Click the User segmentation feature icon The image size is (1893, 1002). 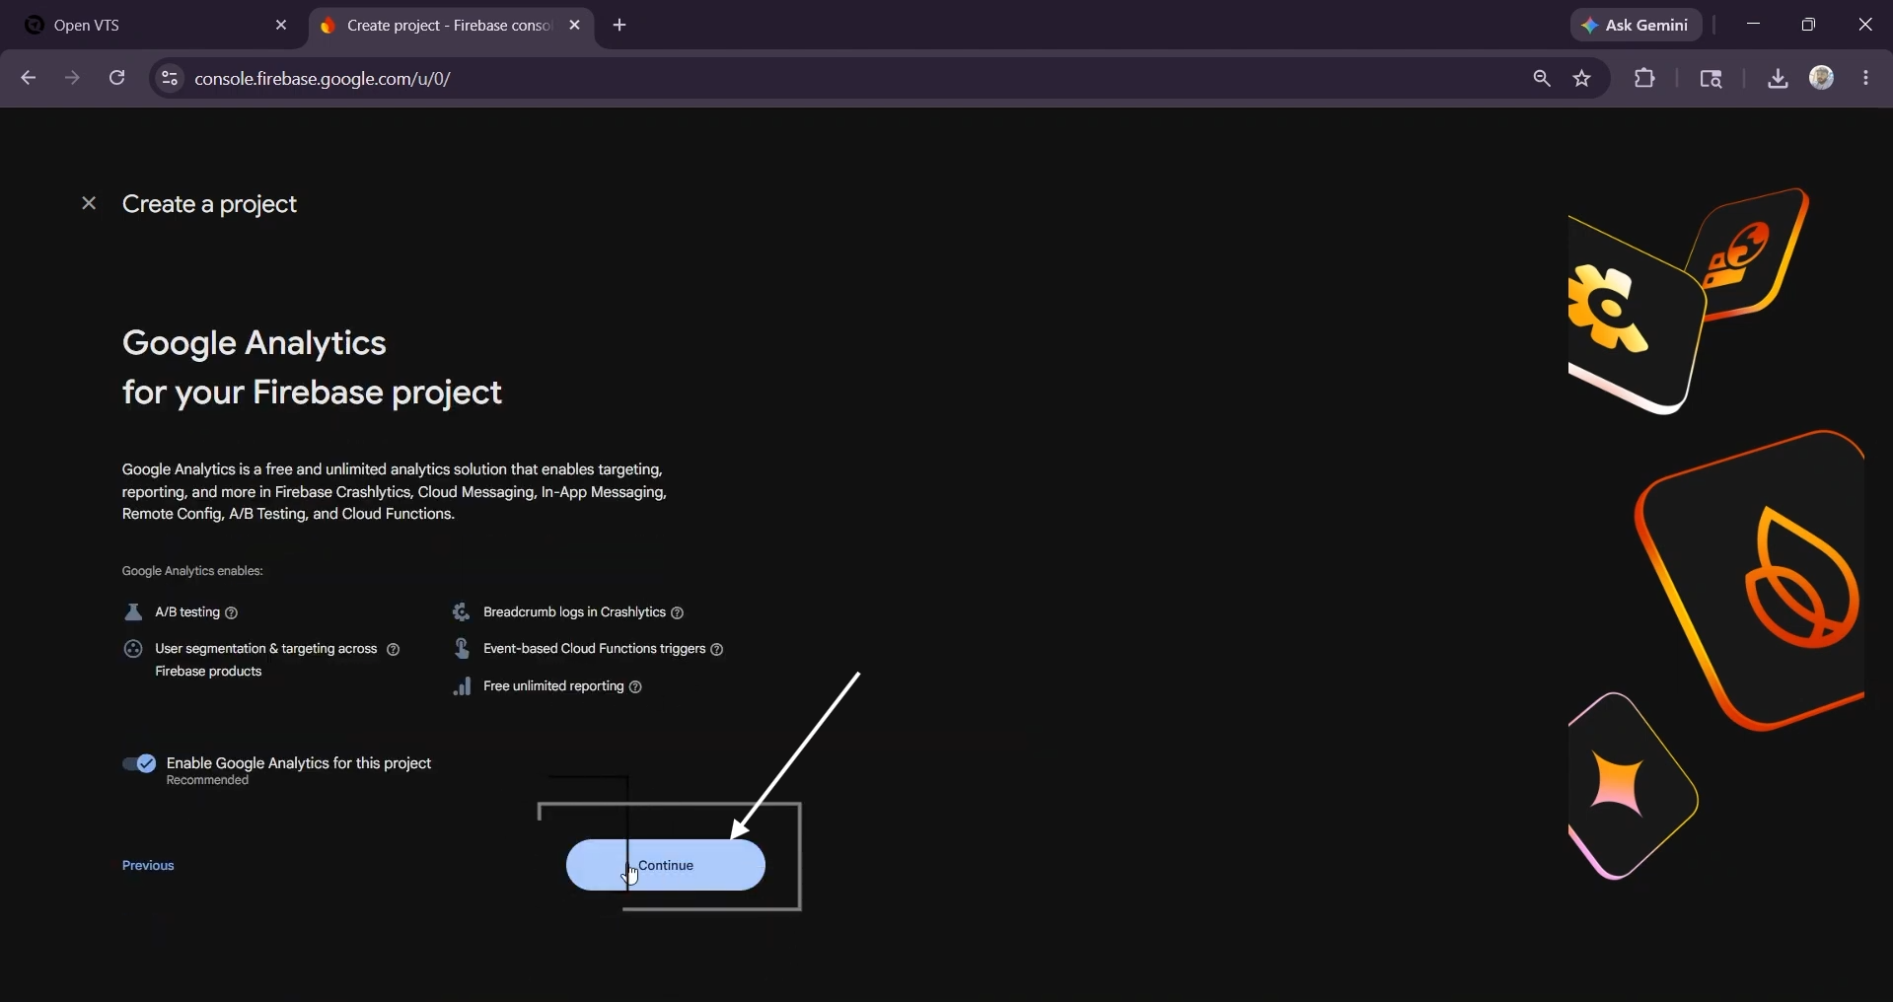[x=133, y=650]
